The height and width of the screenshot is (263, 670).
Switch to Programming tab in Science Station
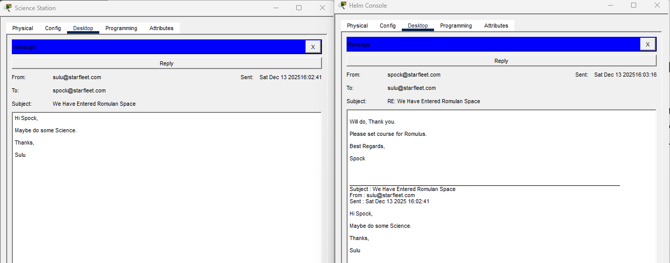(x=121, y=28)
